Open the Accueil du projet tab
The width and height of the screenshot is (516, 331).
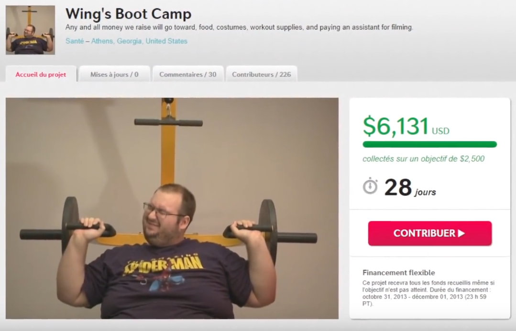pos(41,74)
